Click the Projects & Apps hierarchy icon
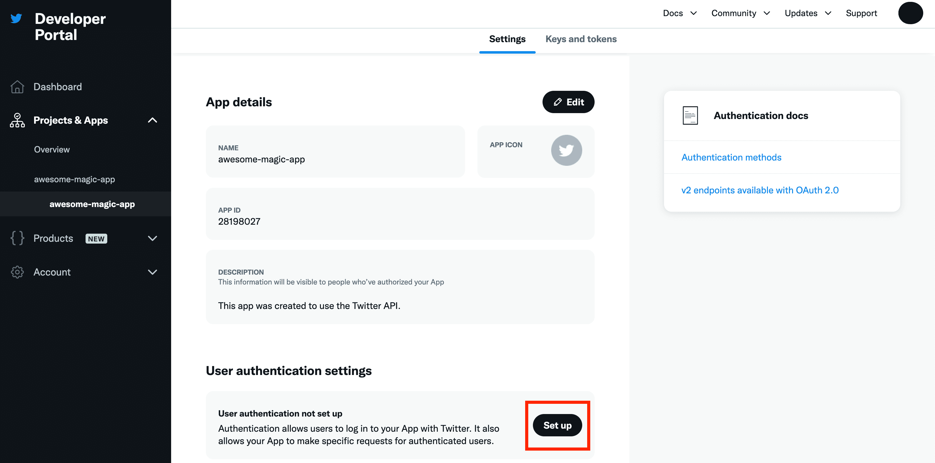This screenshot has width=935, height=463. tap(17, 120)
